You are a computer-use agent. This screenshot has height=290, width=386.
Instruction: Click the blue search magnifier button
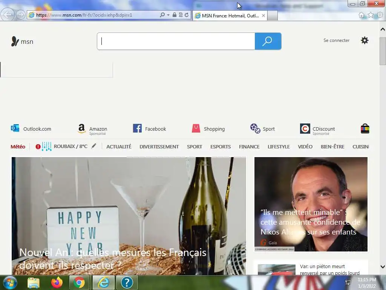[x=268, y=41]
